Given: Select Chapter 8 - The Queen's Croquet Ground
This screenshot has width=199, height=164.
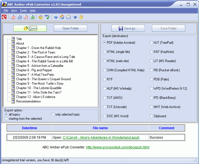Looking at the screenshot, I should click(43, 79).
